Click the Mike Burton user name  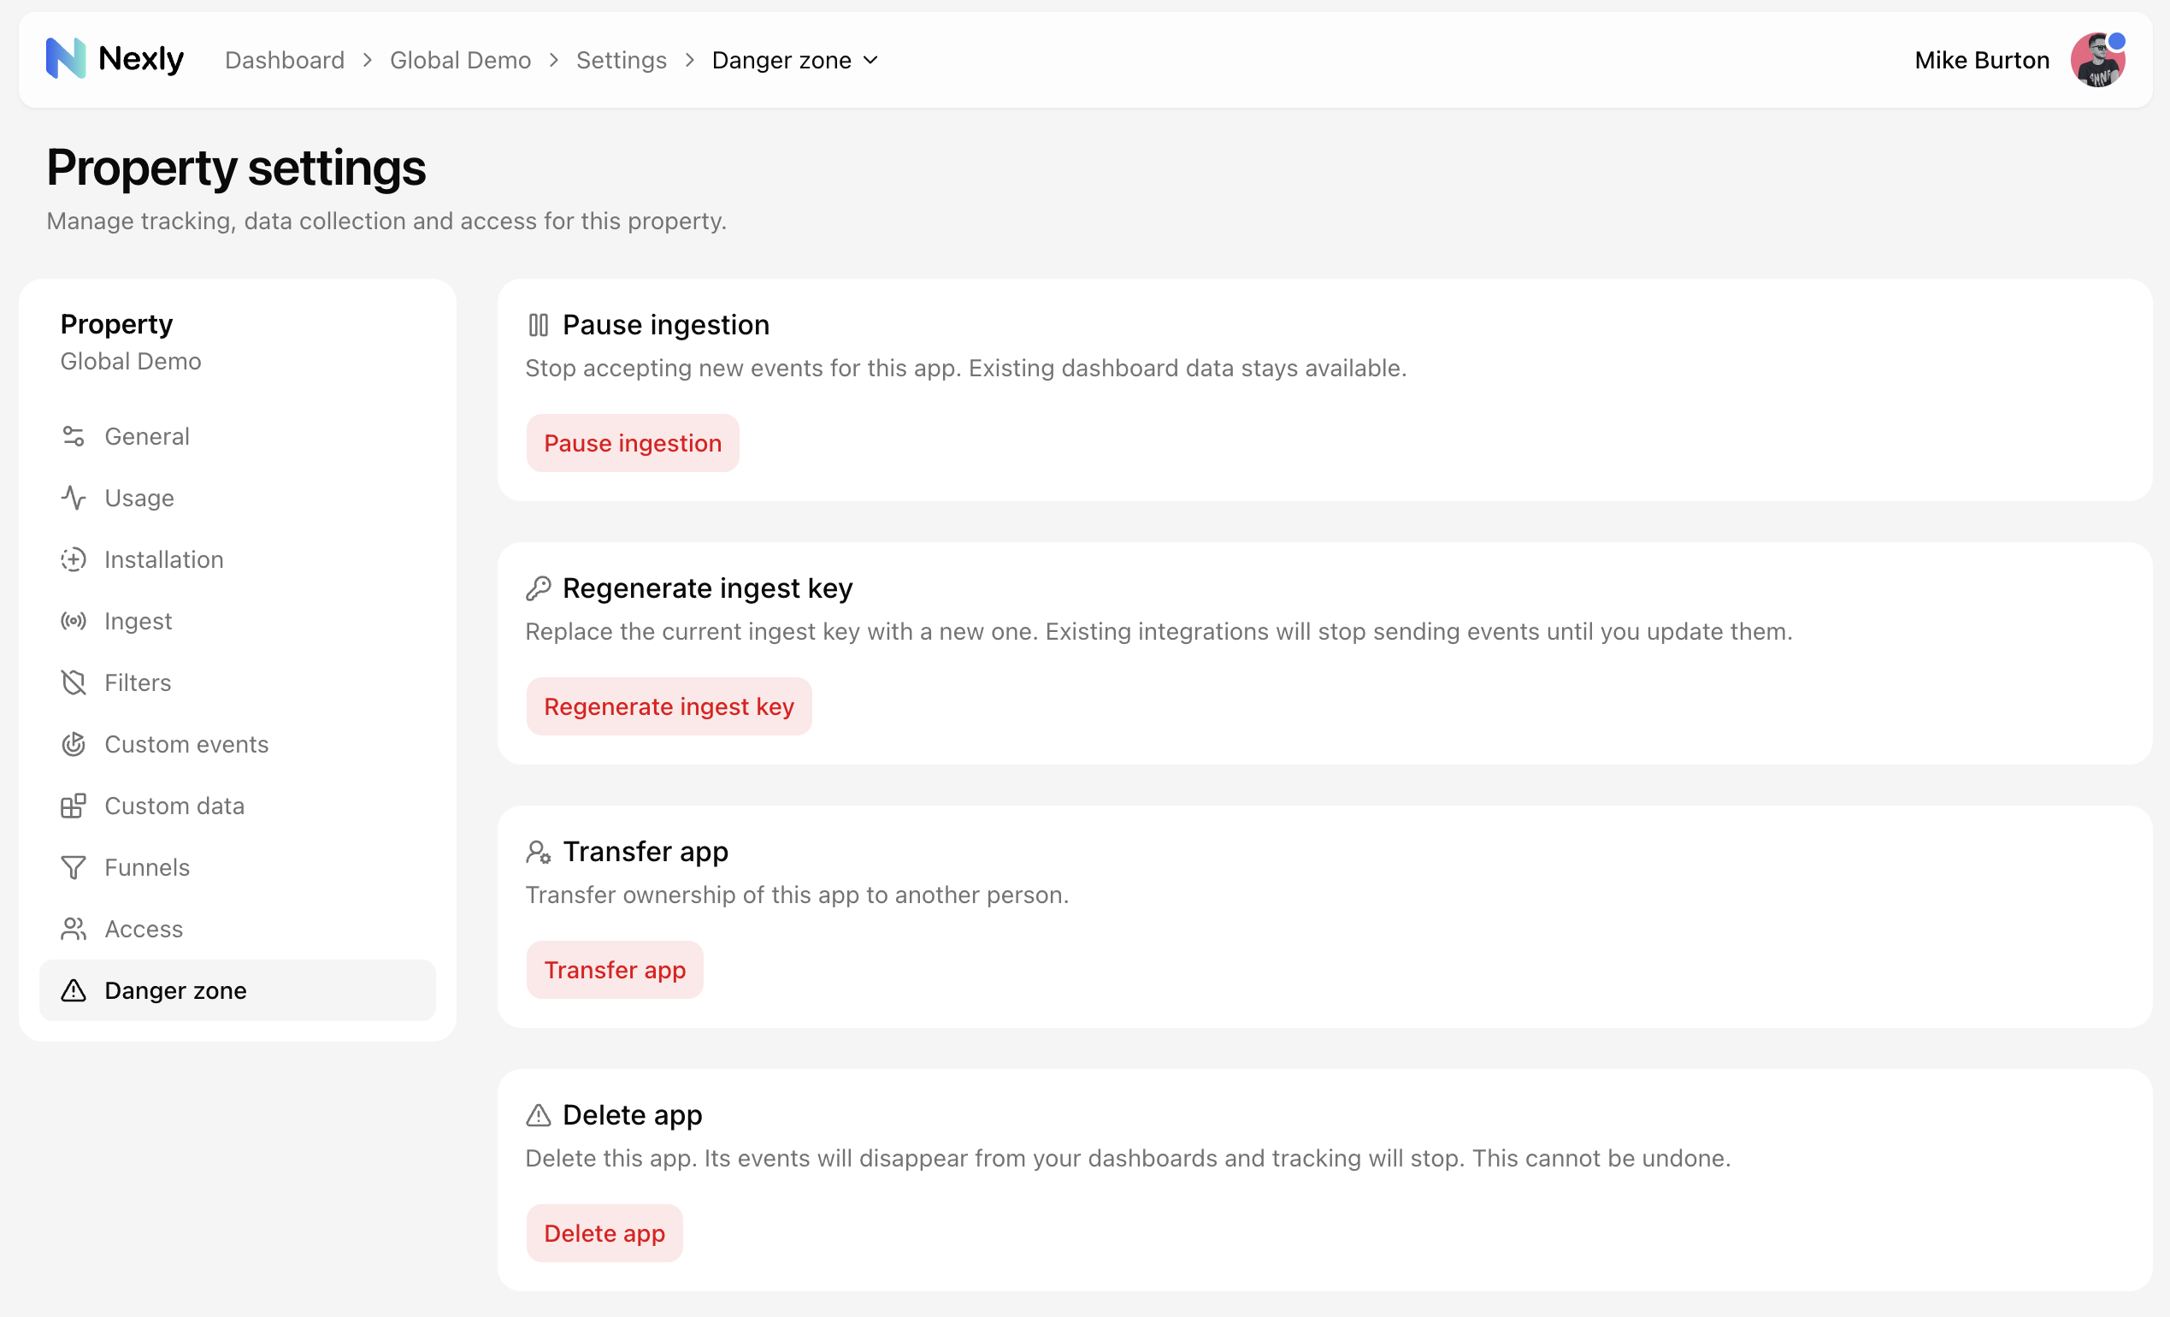1982,60
